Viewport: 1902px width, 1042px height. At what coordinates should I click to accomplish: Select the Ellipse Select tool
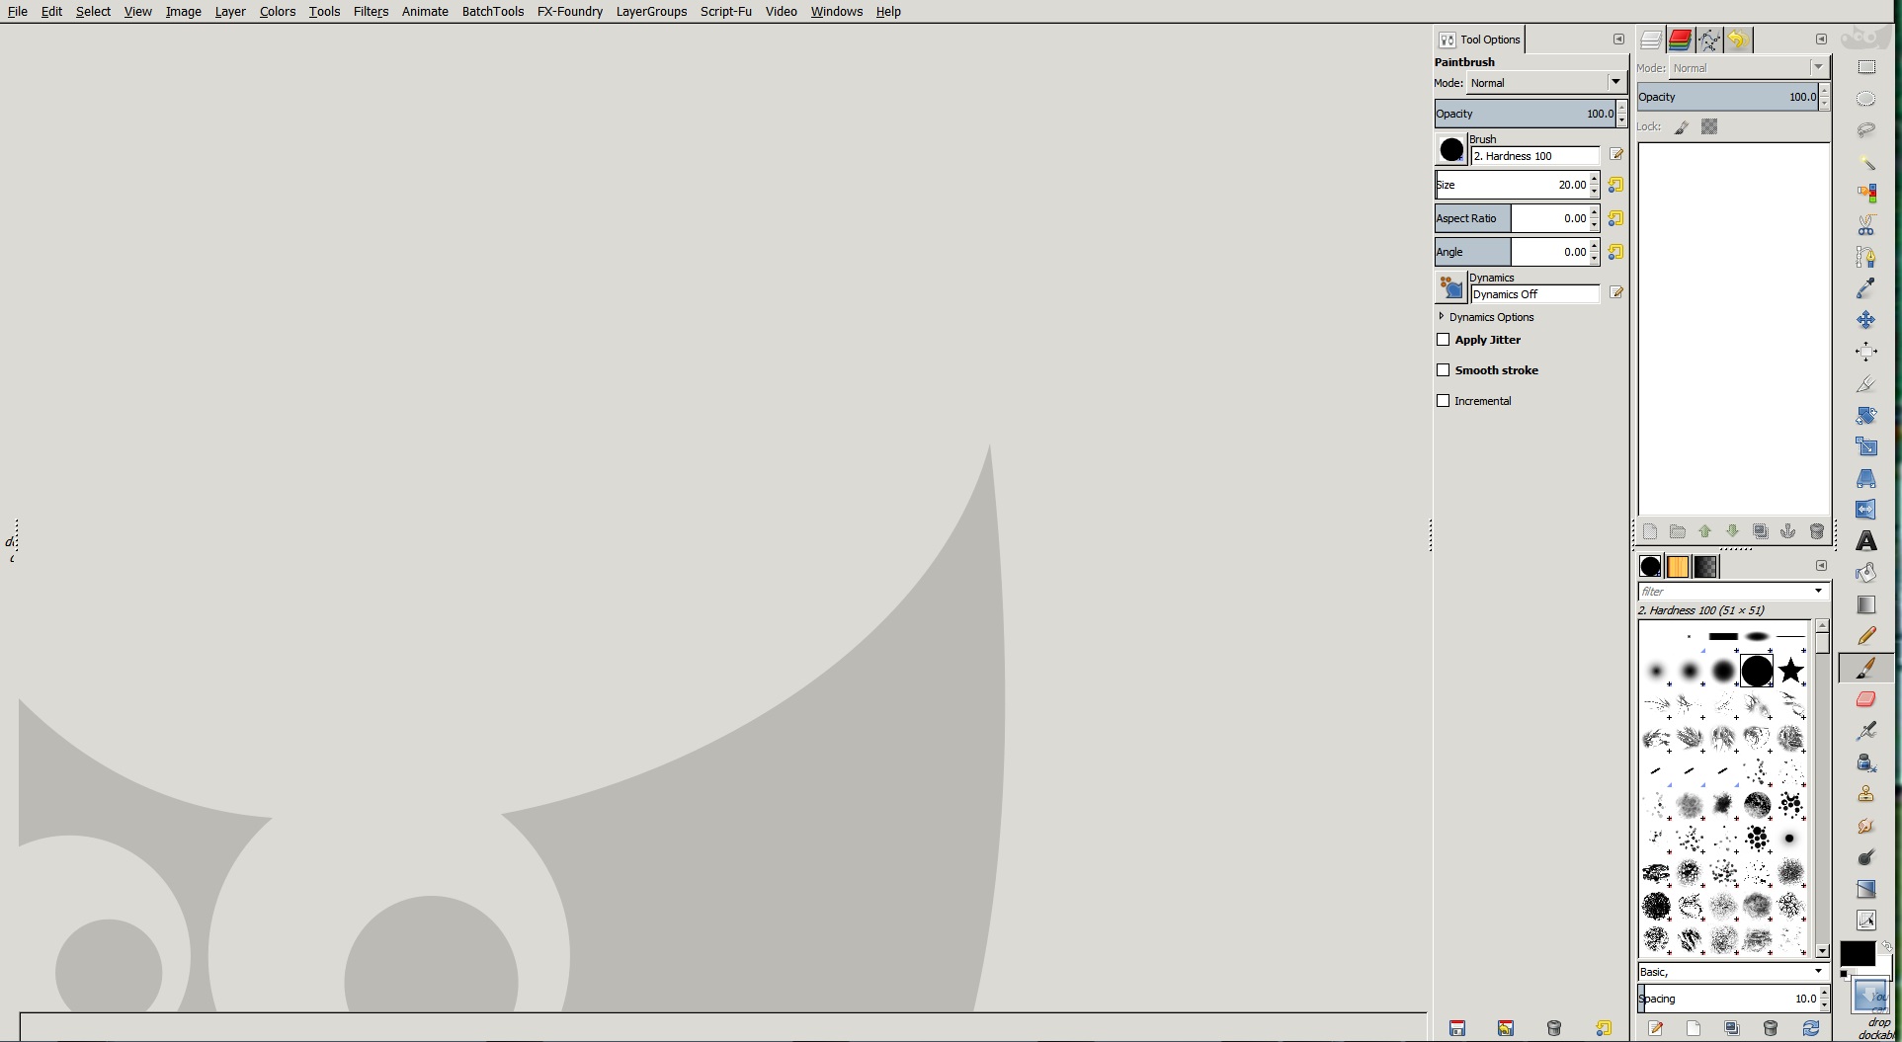coord(1865,99)
